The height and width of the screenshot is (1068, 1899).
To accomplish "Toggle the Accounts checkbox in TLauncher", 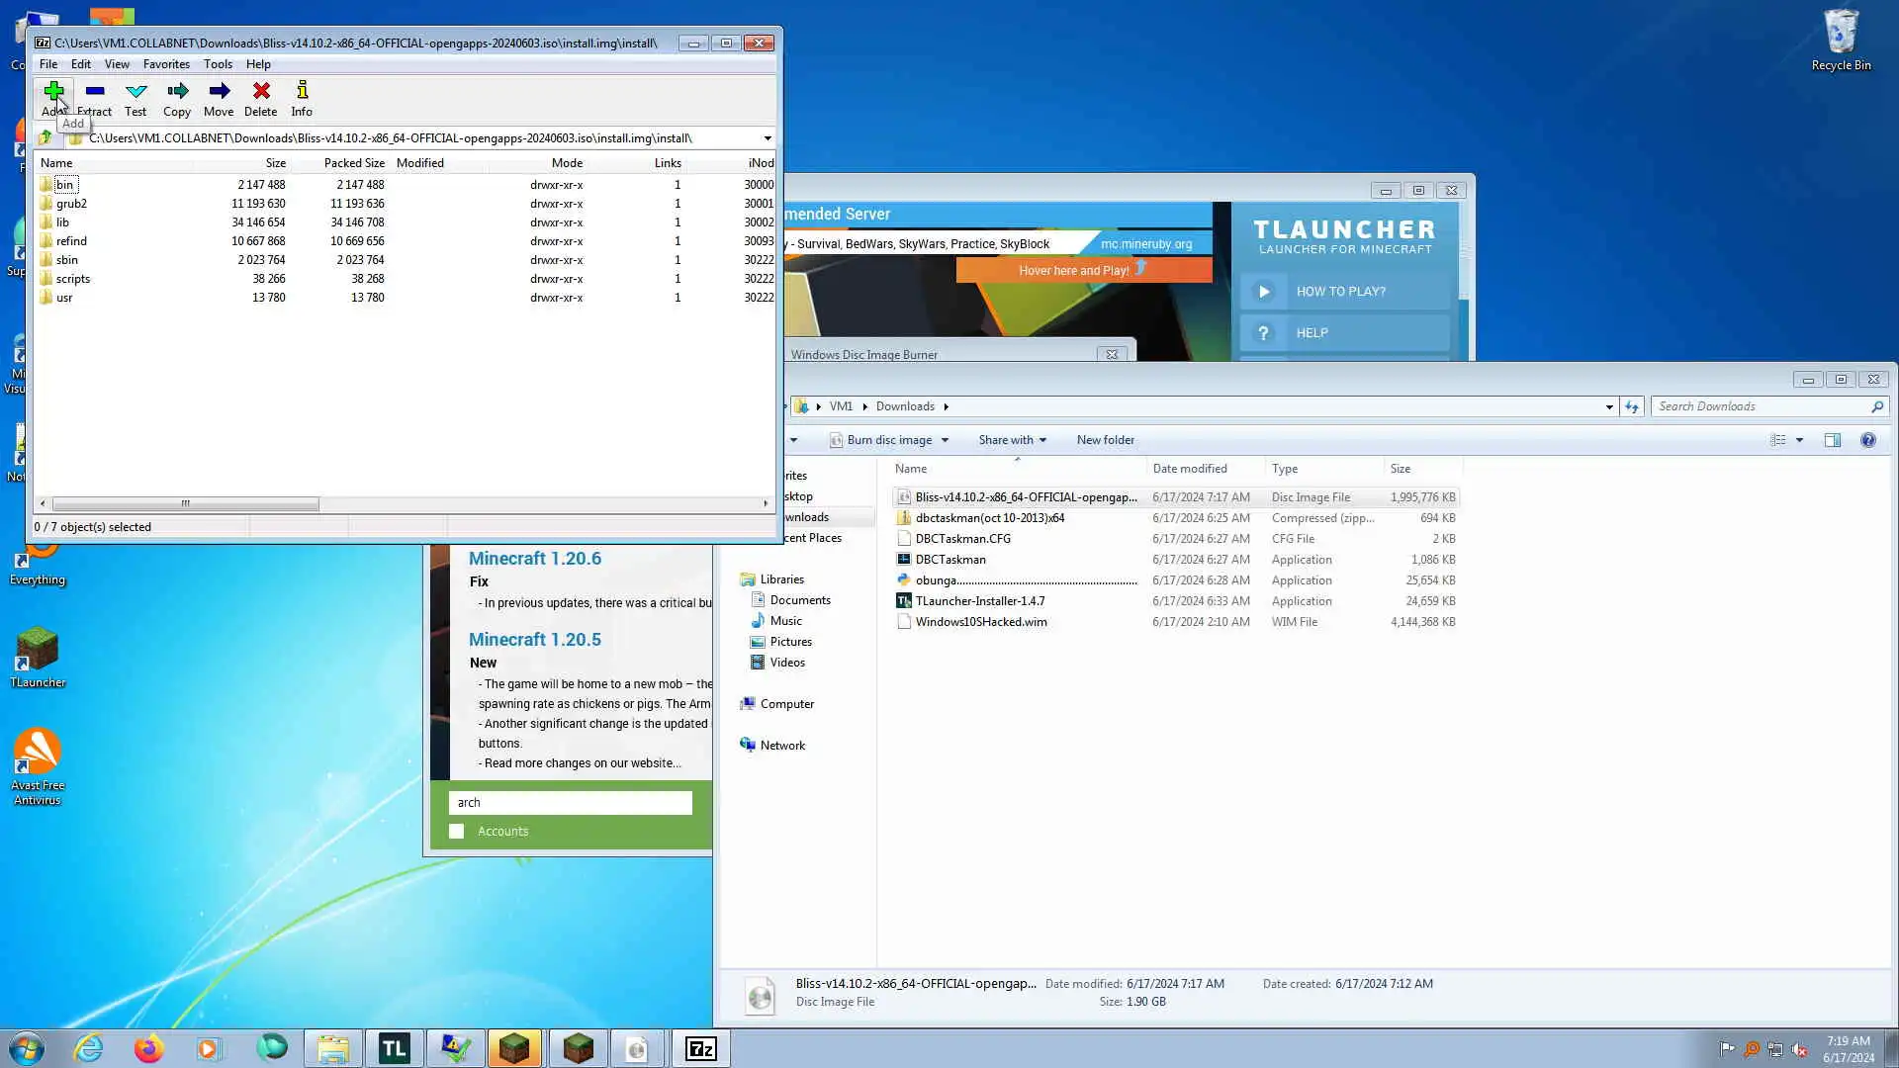I will coord(457,832).
